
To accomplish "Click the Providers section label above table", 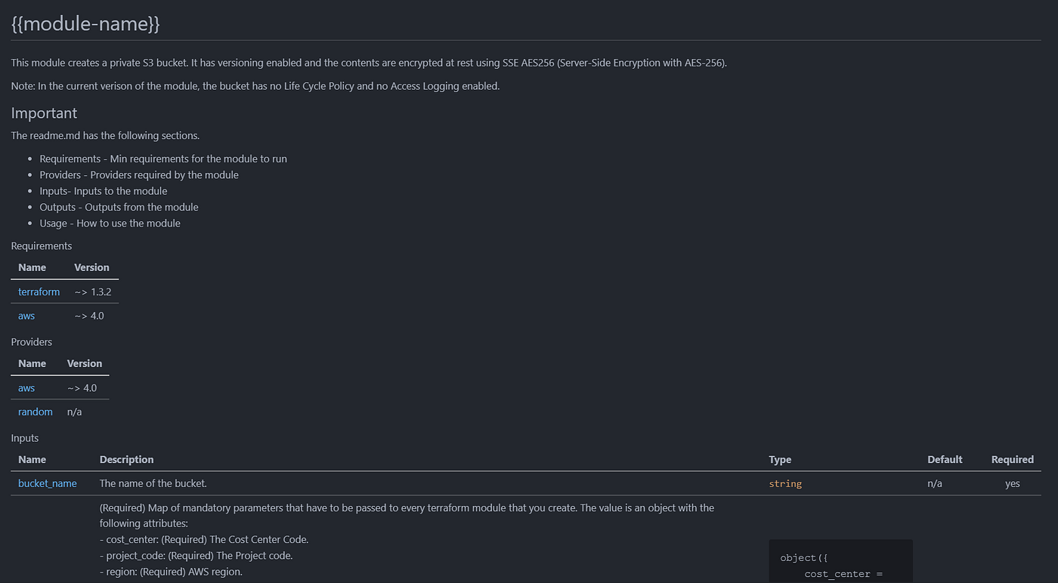I will coord(32,342).
